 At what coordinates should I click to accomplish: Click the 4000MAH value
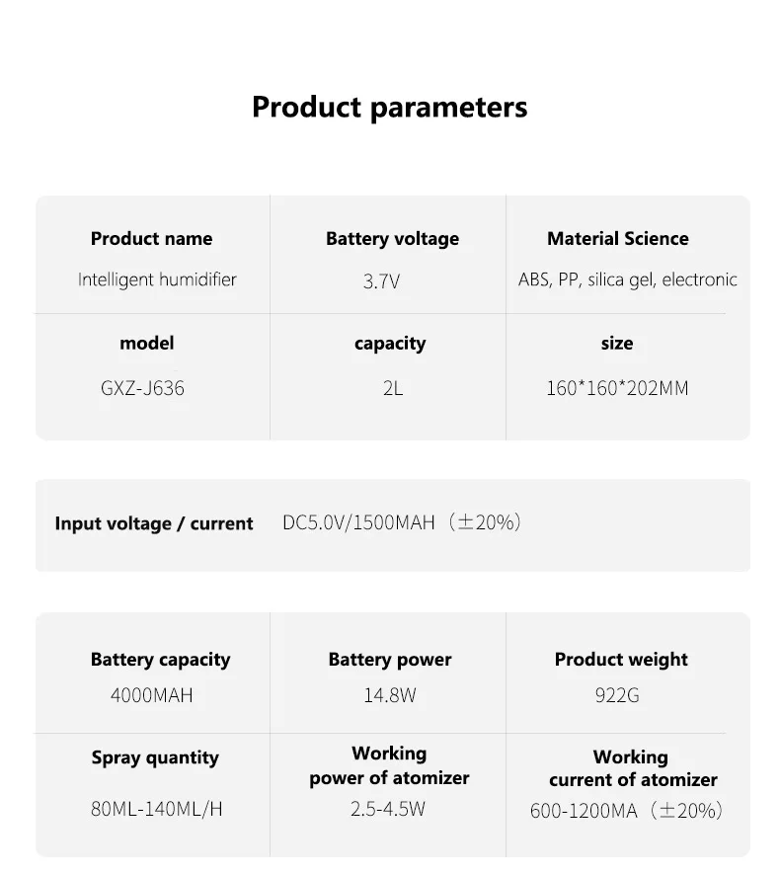coord(151,695)
